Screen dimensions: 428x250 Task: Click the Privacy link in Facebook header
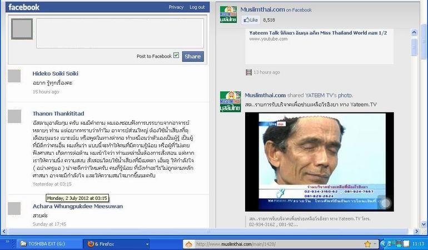coord(176,7)
